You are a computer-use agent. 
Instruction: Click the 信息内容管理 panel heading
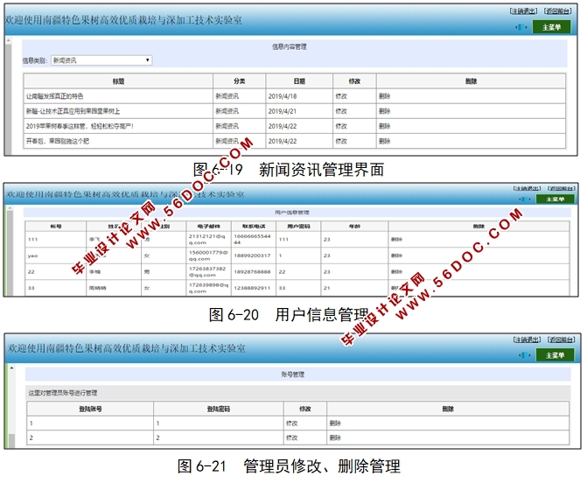289,47
